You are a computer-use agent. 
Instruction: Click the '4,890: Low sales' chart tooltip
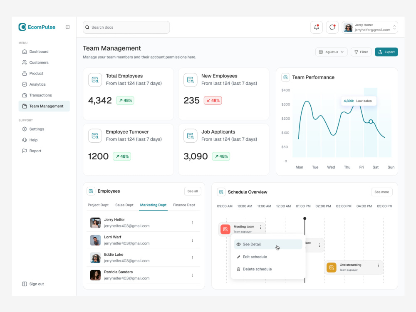pos(359,101)
